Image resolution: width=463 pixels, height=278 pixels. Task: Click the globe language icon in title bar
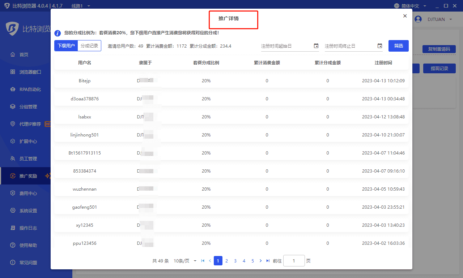[397, 6]
